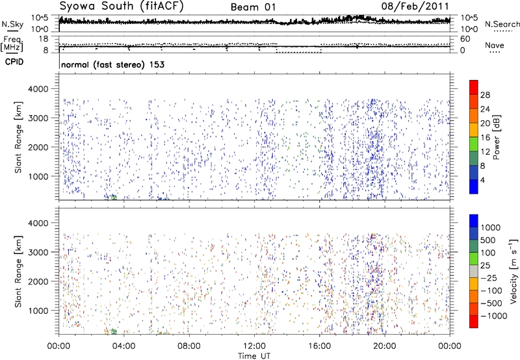Click the '16' tick on Power colorbar
This screenshot has height=360, width=520.
tap(485, 138)
